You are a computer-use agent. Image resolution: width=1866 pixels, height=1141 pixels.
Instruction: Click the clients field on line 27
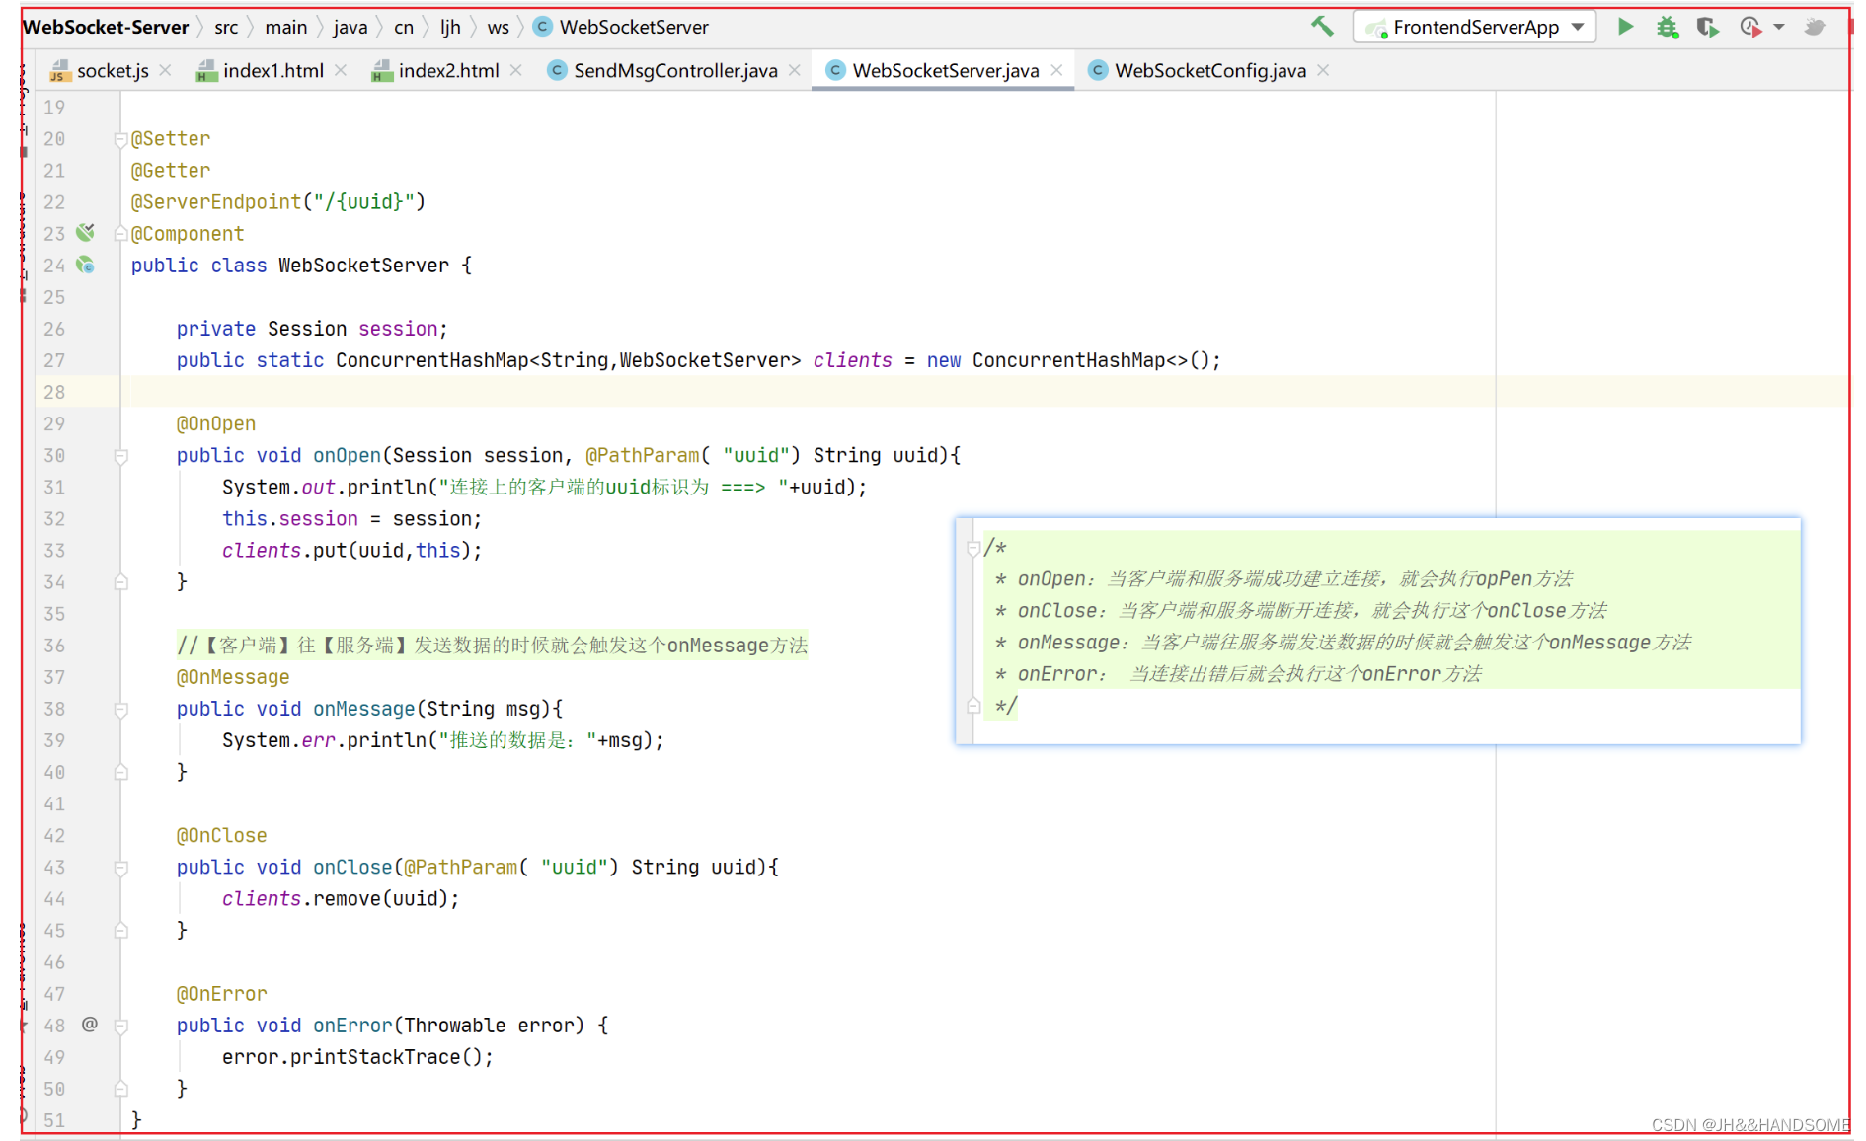pos(852,360)
